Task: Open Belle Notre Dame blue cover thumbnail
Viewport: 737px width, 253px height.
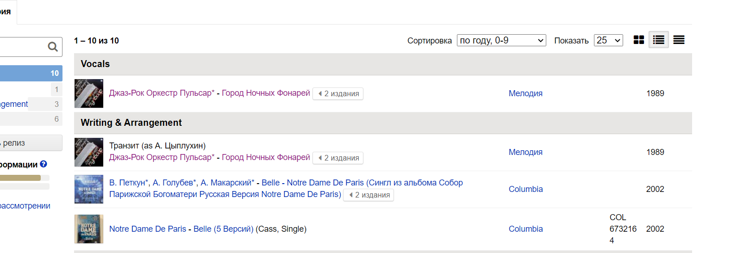Action: [89, 189]
